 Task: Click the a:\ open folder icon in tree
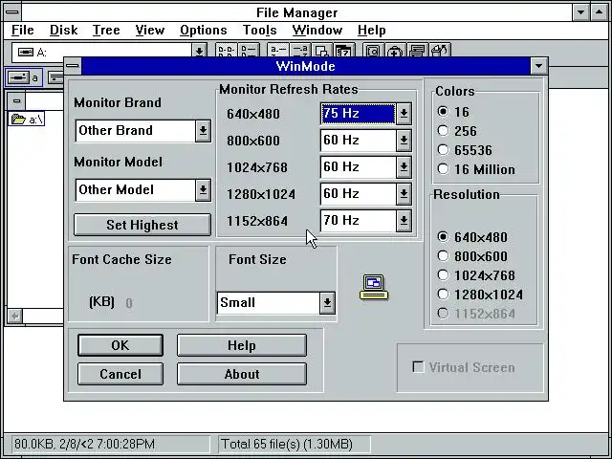pyautogui.click(x=18, y=119)
